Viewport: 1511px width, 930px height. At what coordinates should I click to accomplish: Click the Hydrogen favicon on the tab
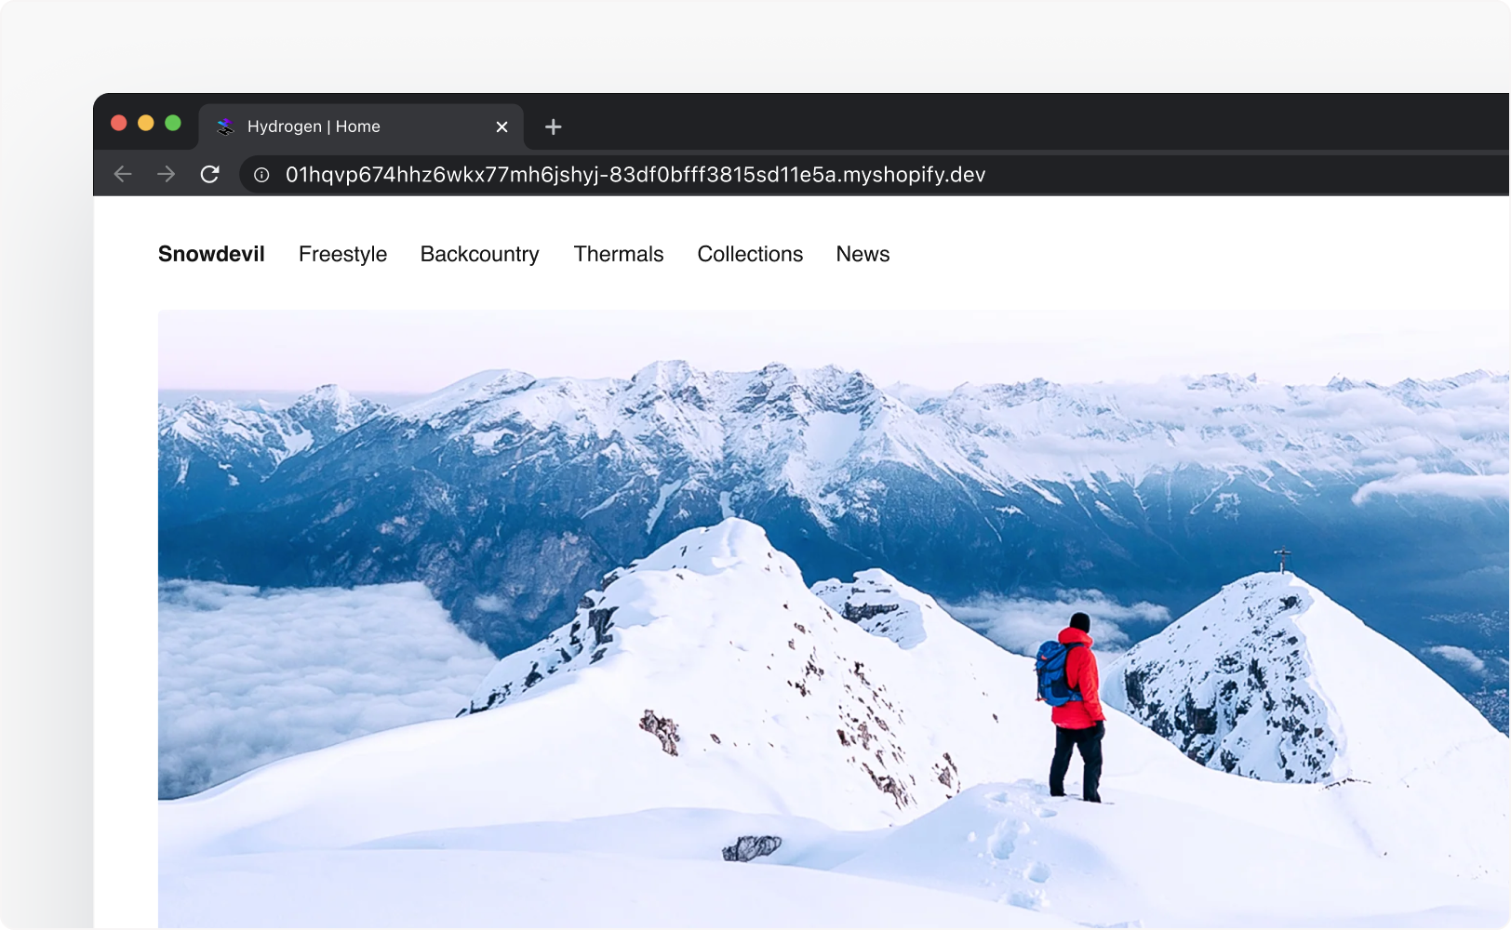pyautogui.click(x=224, y=126)
